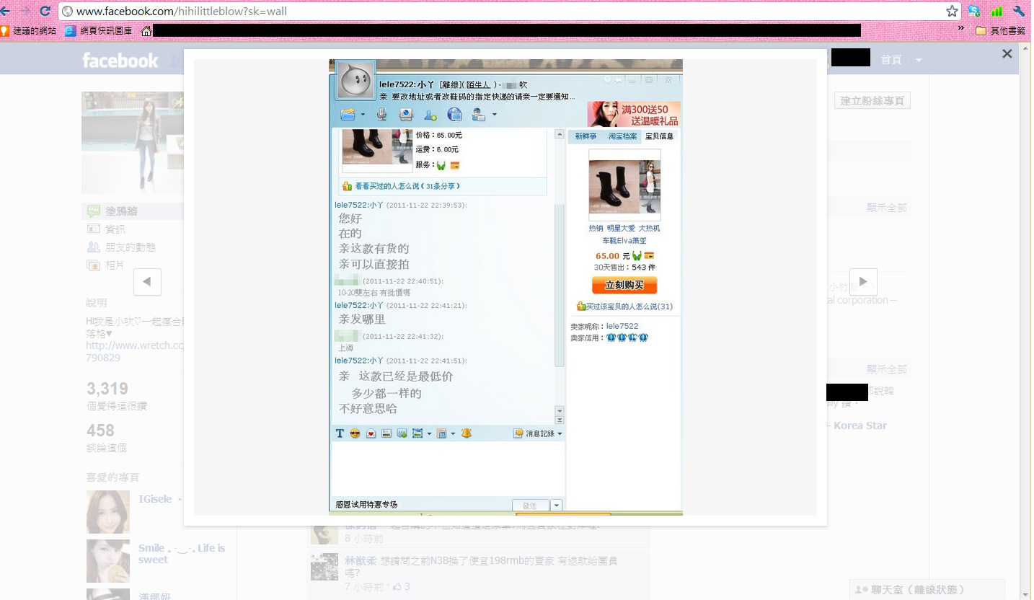1034x600 pixels.
Task: Click the chat contact avatar in the screenshot
Action: tap(355, 80)
